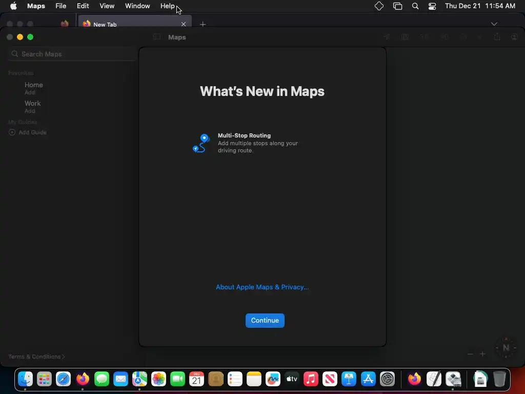The width and height of the screenshot is (525, 394).
Task: Open a new tab in Firefox
Action: (x=203, y=24)
